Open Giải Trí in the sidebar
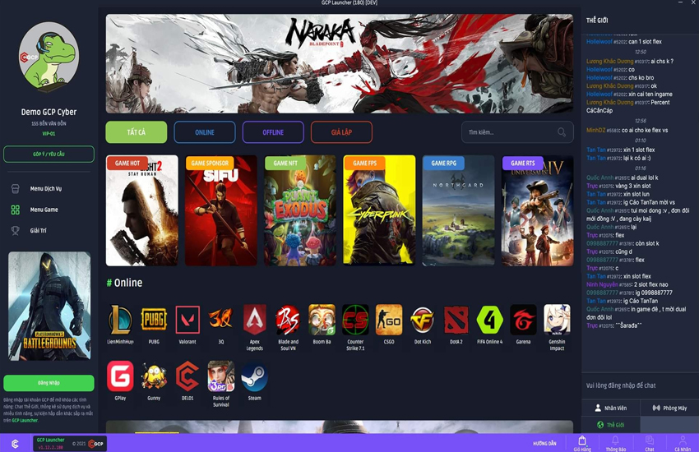699x452 pixels. [x=30, y=231]
